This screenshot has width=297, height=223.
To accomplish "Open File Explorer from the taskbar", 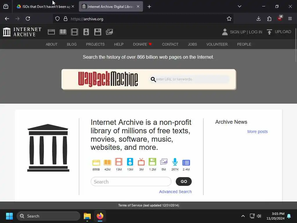I will (x=87, y=216).
